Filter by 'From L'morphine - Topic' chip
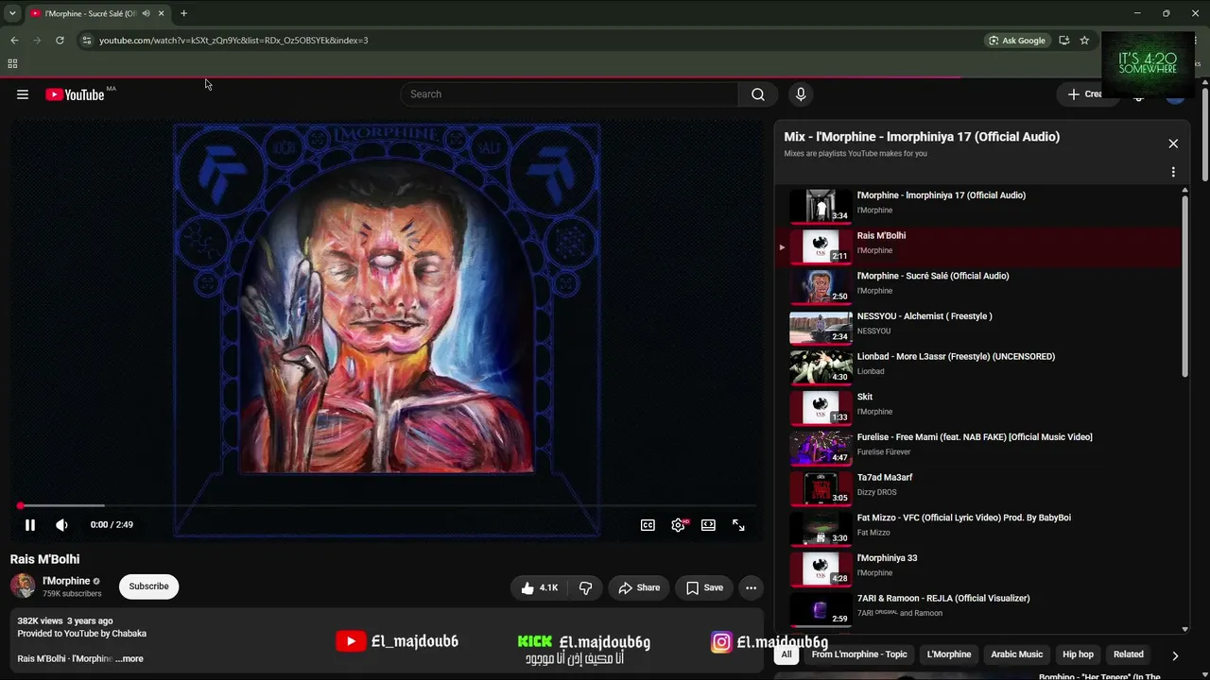 coord(859,654)
